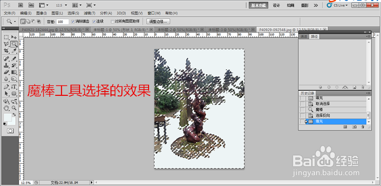Choose Add to selection mode
Image resolution: width=381 pixels, height=186 pixels.
point(28,21)
